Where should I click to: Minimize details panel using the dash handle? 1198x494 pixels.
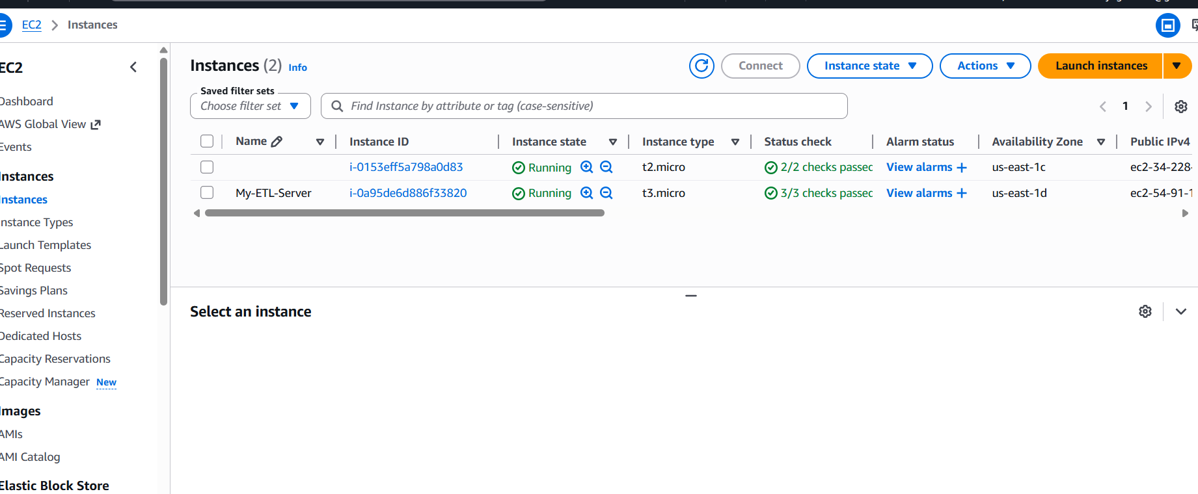(691, 296)
